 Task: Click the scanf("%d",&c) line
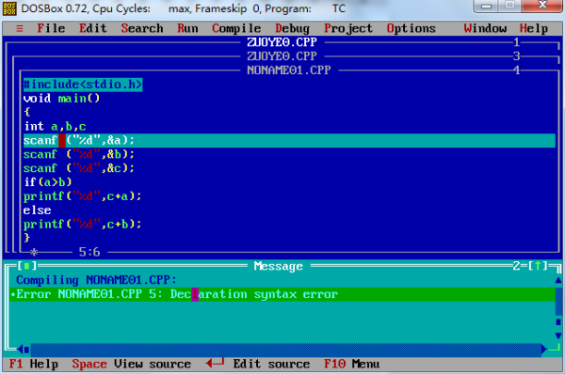coord(78,168)
